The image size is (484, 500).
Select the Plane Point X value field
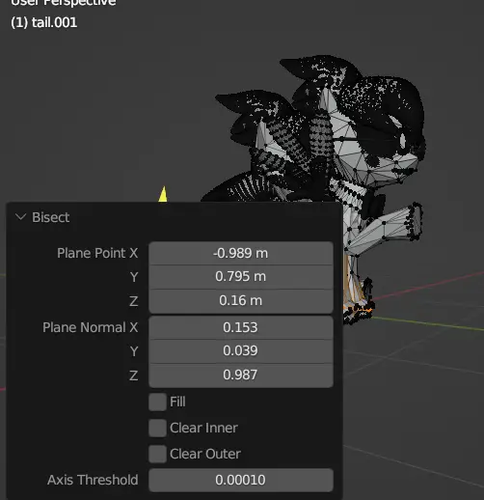coord(241,253)
